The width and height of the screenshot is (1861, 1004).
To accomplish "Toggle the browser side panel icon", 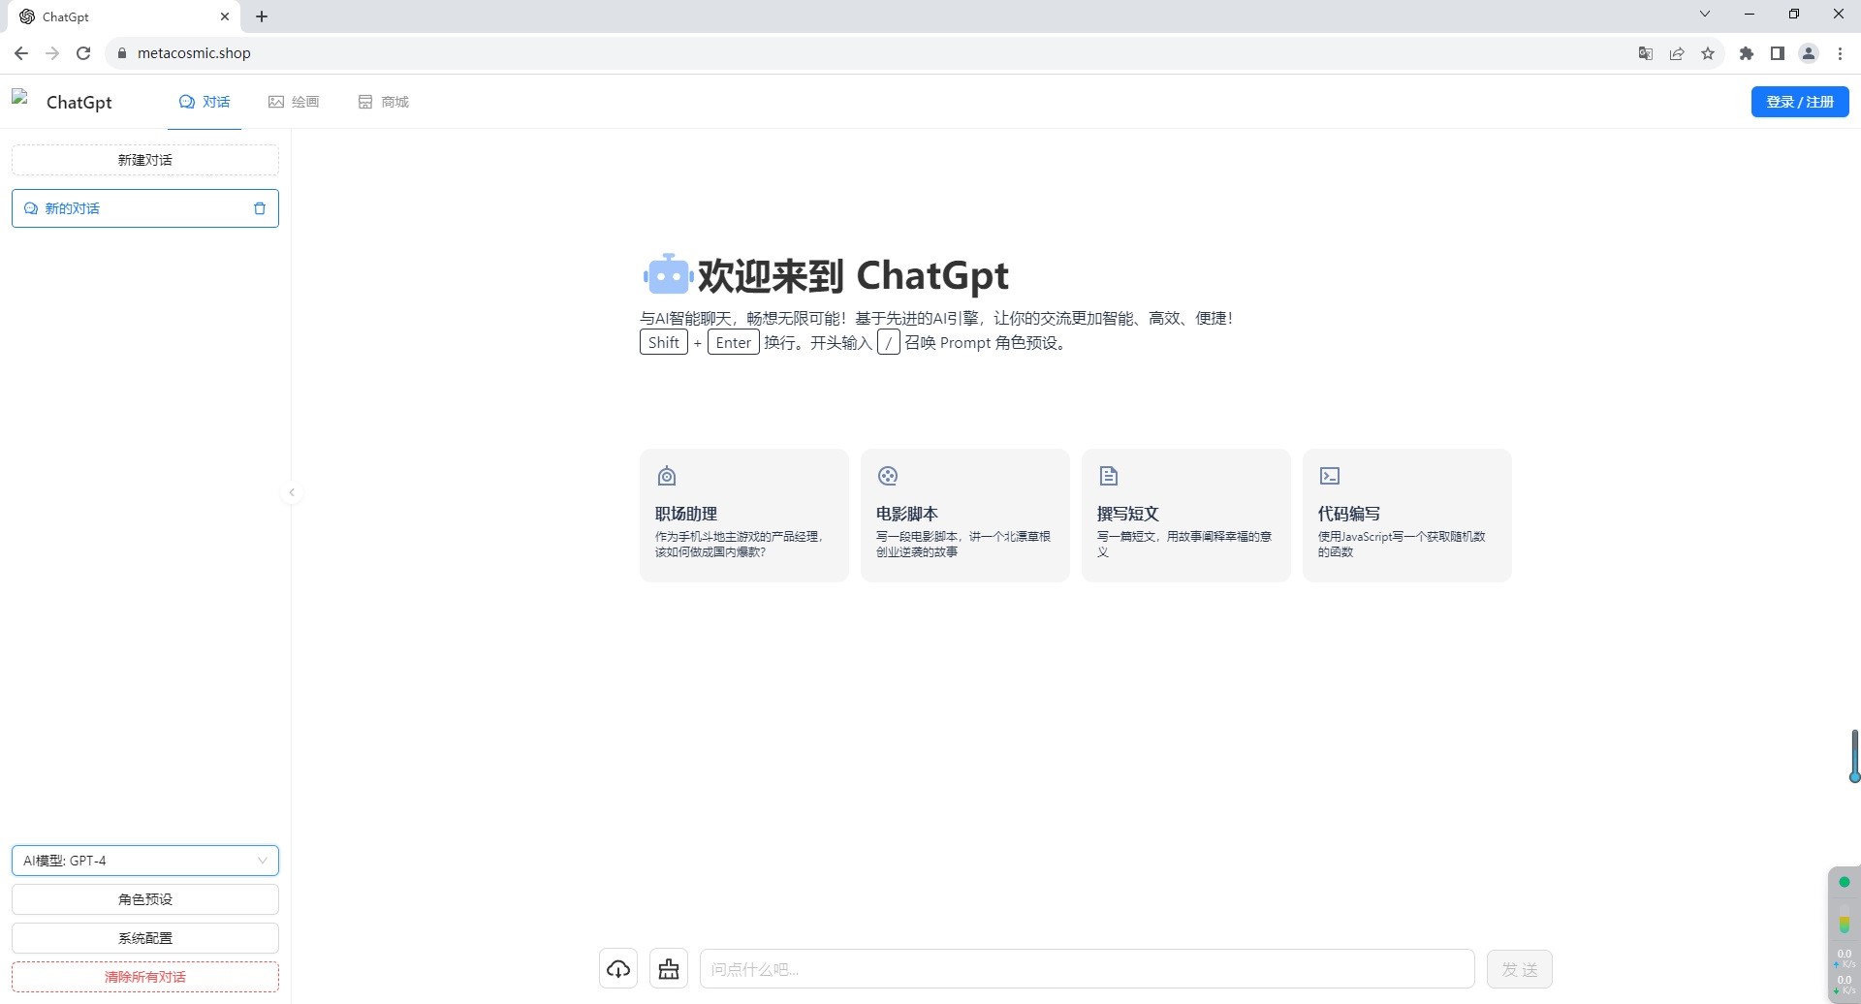I will tap(1778, 53).
